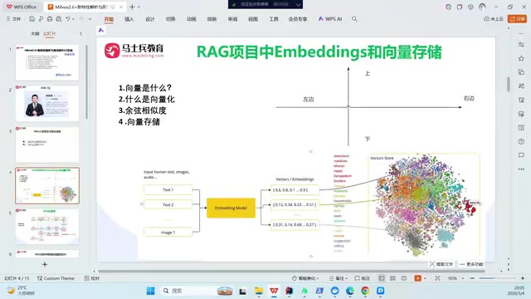Image resolution: width=531 pixels, height=299 pixels.
Task: Switch to normal view icon in status bar
Action: coord(382,278)
